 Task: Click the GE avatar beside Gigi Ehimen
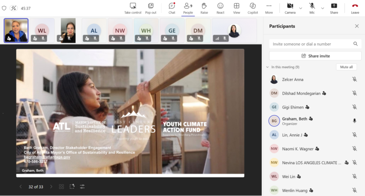point(274,107)
